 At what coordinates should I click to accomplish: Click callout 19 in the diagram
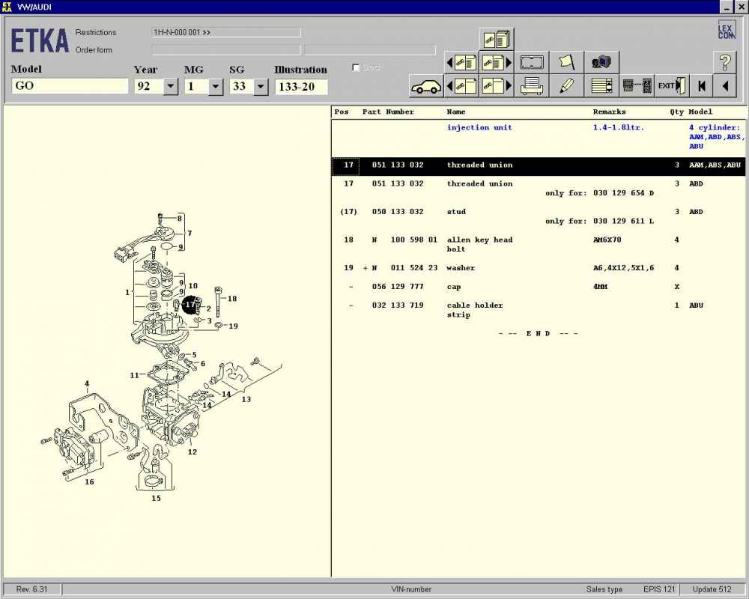click(233, 326)
